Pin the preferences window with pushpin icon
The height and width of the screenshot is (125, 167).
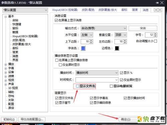157,3
